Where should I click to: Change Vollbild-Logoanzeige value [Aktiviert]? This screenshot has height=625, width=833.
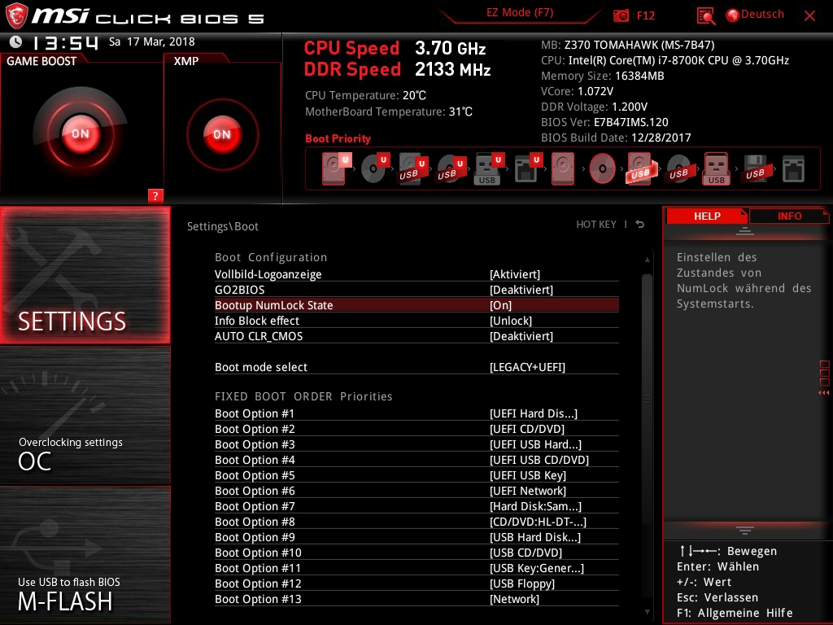515,274
